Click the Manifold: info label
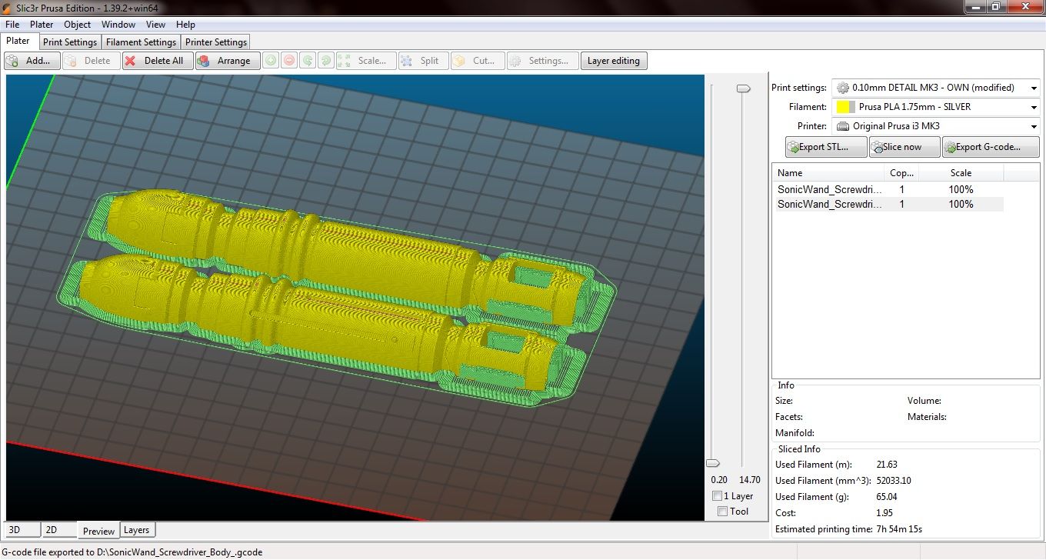This screenshot has height=560, width=1046. pyautogui.click(x=794, y=433)
